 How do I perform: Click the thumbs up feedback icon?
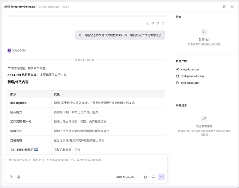[148, 23]
